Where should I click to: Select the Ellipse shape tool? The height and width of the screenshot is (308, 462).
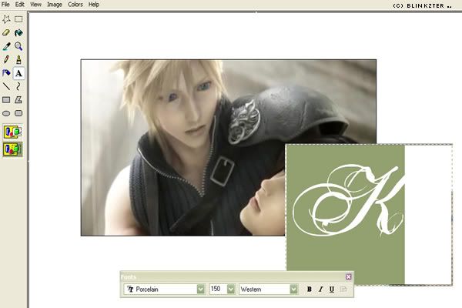point(6,113)
